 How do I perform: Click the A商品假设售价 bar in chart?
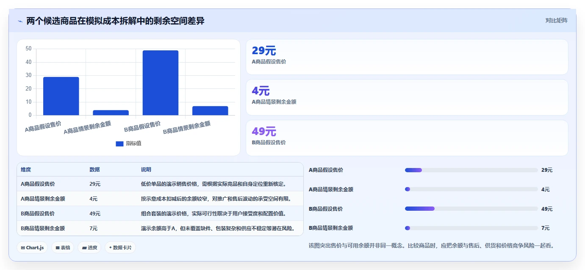click(x=61, y=96)
